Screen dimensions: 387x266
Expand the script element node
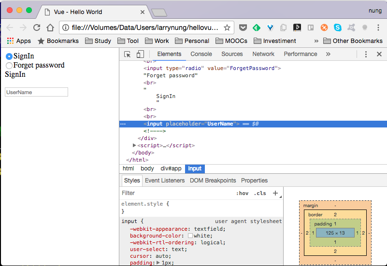[x=134, y=145]
